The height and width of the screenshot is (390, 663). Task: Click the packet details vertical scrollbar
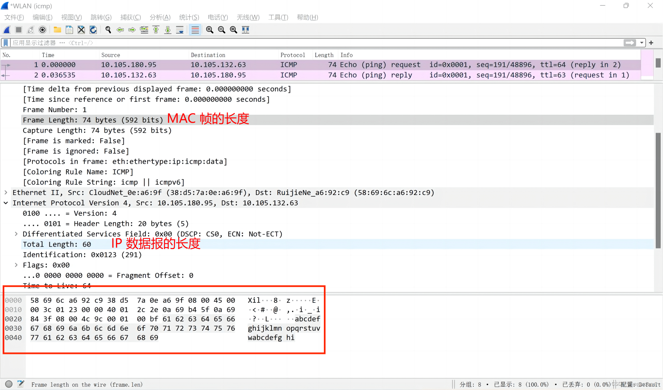point(658,191)
